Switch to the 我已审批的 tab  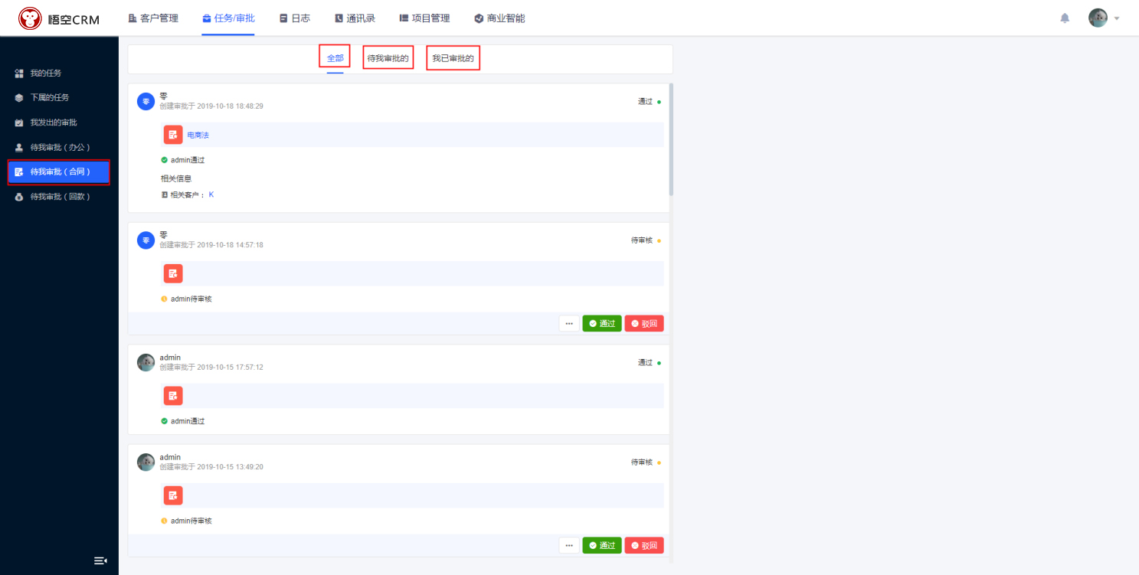point(453,58)
